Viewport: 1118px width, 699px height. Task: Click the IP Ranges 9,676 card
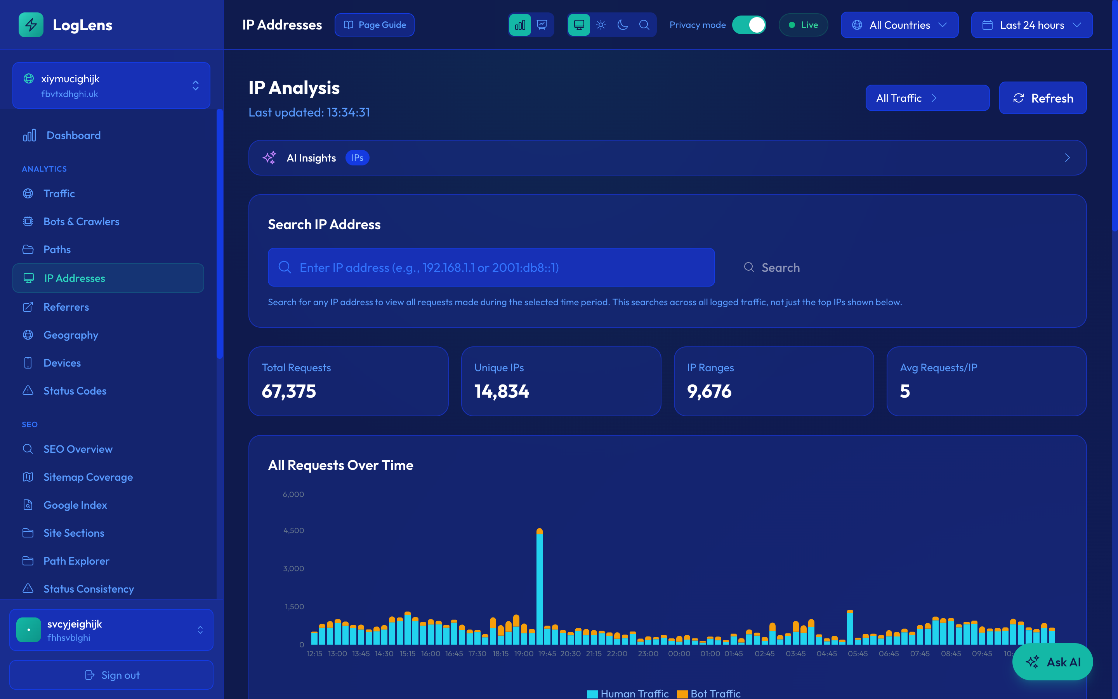tap(774, 381)
